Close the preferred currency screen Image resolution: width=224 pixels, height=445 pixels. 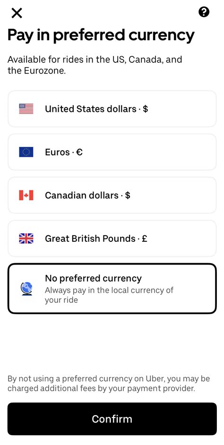click(17, 13)
